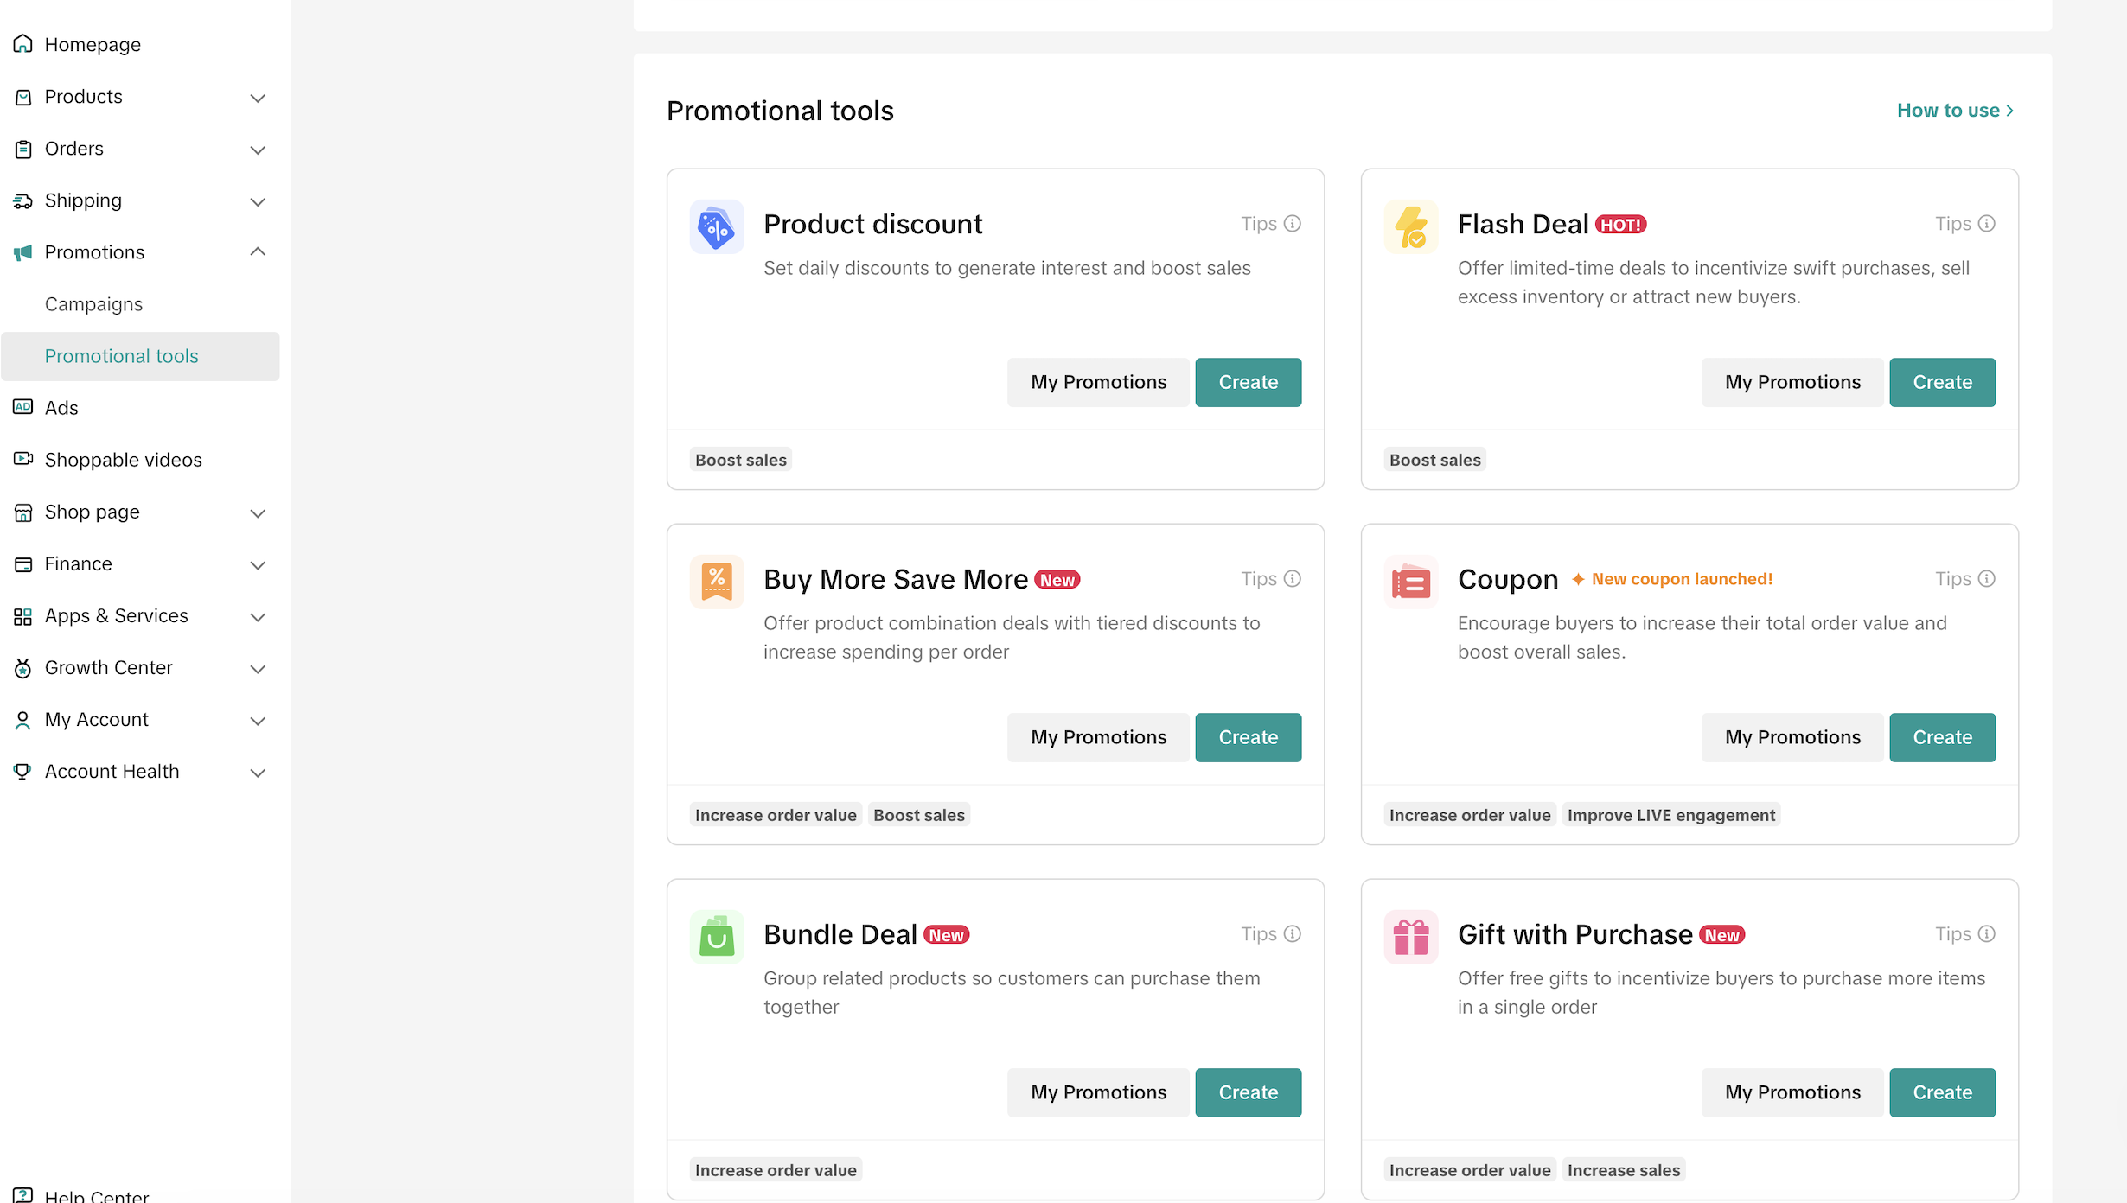The height and width of the screenshot is (1203, 2127).
Task: Expand the Products sidebar menu
Action: tap(257, 98)
